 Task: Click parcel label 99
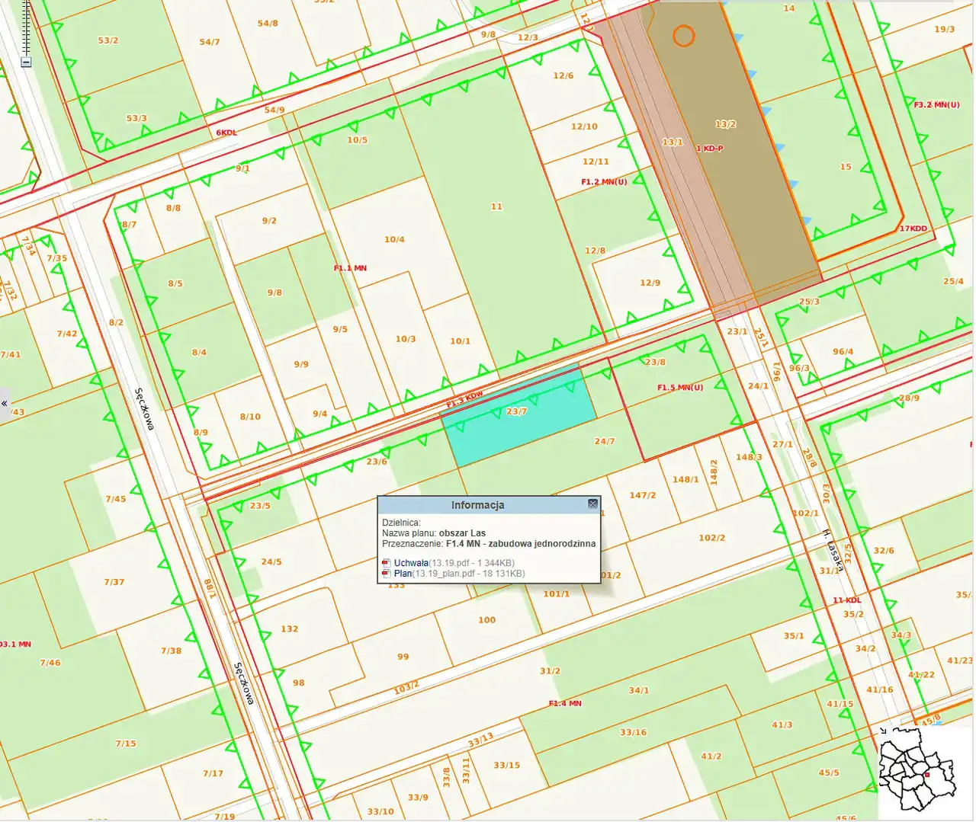point(403,657)
